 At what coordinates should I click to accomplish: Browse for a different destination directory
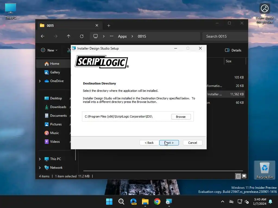point(181,117)
